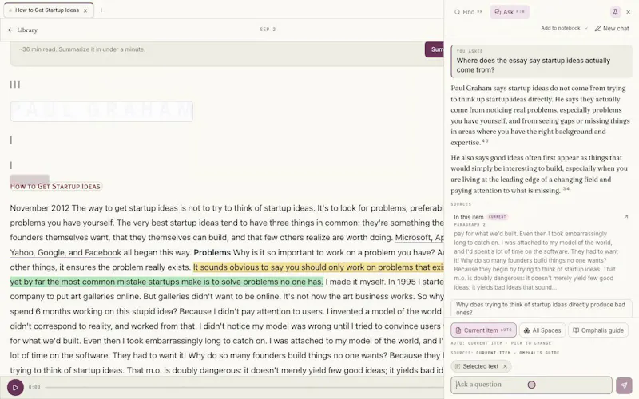The image size is (639, 399).
Task: Open the How to Get Startup Ideas title link
Action: (x=55, y=187)
